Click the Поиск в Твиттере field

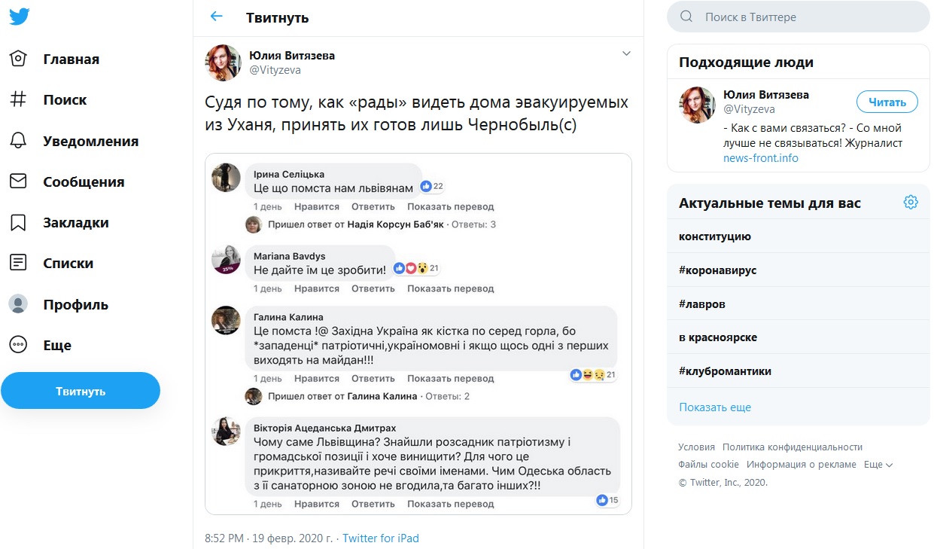point(805,17)
